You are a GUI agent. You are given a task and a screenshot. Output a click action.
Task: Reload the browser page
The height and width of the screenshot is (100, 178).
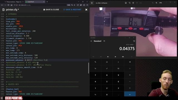click(78, 5)
